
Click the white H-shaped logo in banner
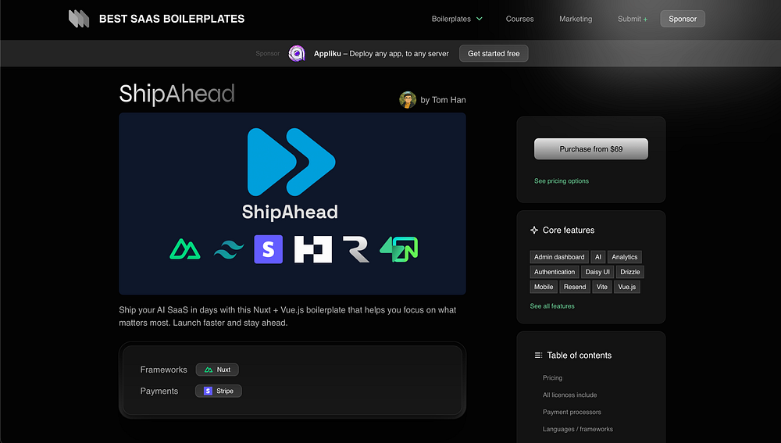click(x=313, y=249)
